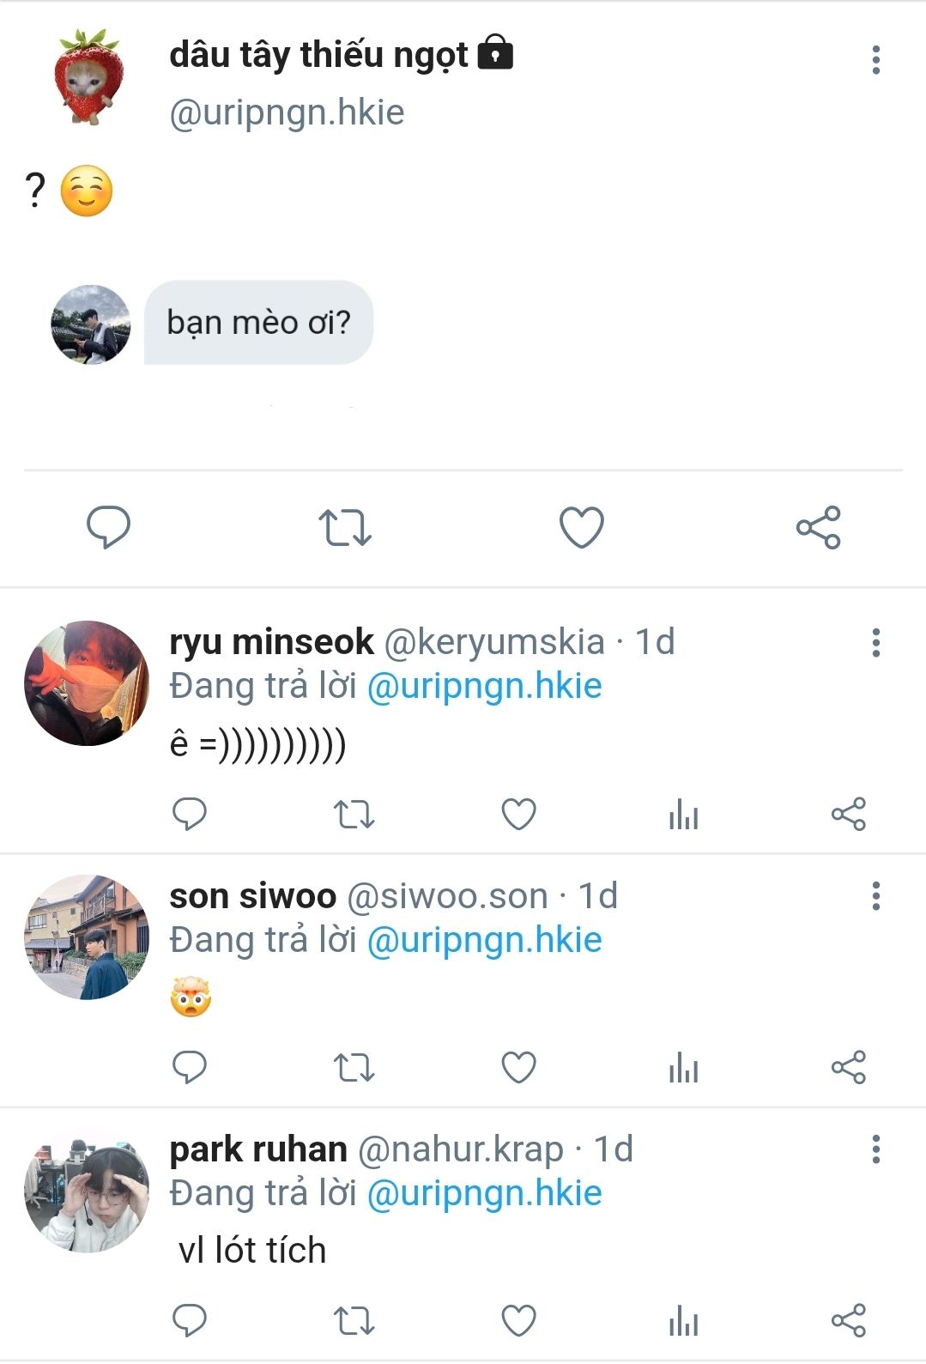Open the quoted message "bạn mèo ơi?"

[x=258, y=323]
